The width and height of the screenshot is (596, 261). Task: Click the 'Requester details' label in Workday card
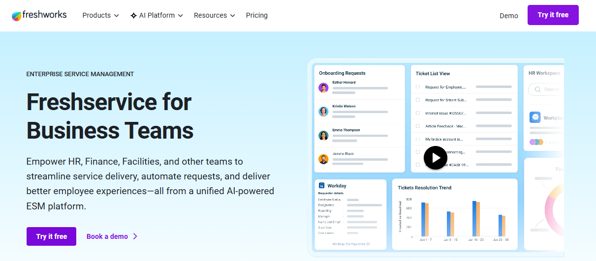330,194
